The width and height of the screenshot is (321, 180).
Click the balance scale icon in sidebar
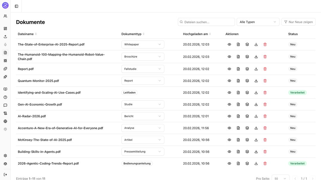pyautogui.click(x=5, y=164)
